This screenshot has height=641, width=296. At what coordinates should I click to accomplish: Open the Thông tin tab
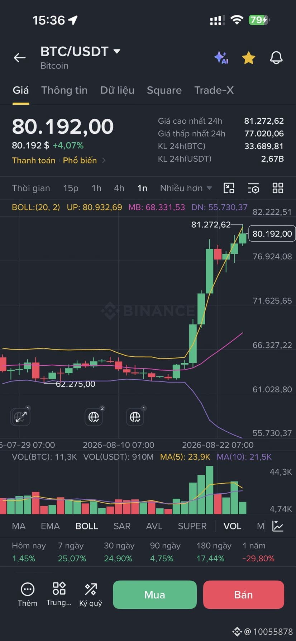click(x=64, y=90)
